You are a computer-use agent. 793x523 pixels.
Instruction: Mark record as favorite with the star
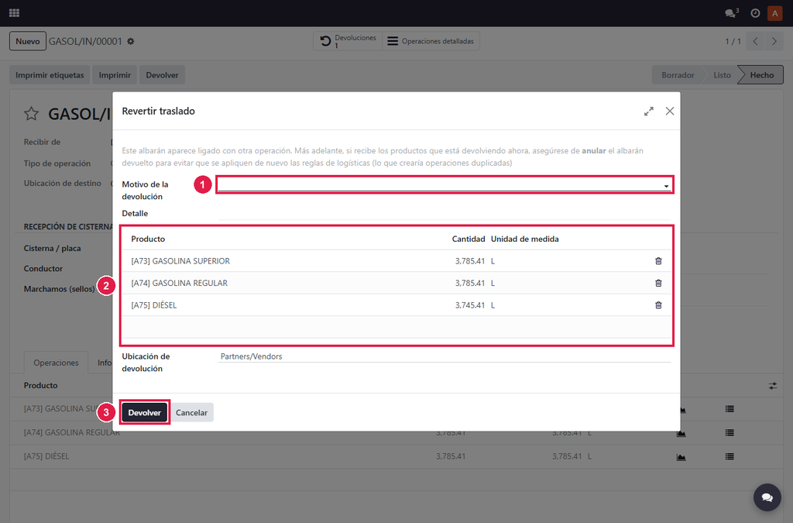click(x=31, y=114)
